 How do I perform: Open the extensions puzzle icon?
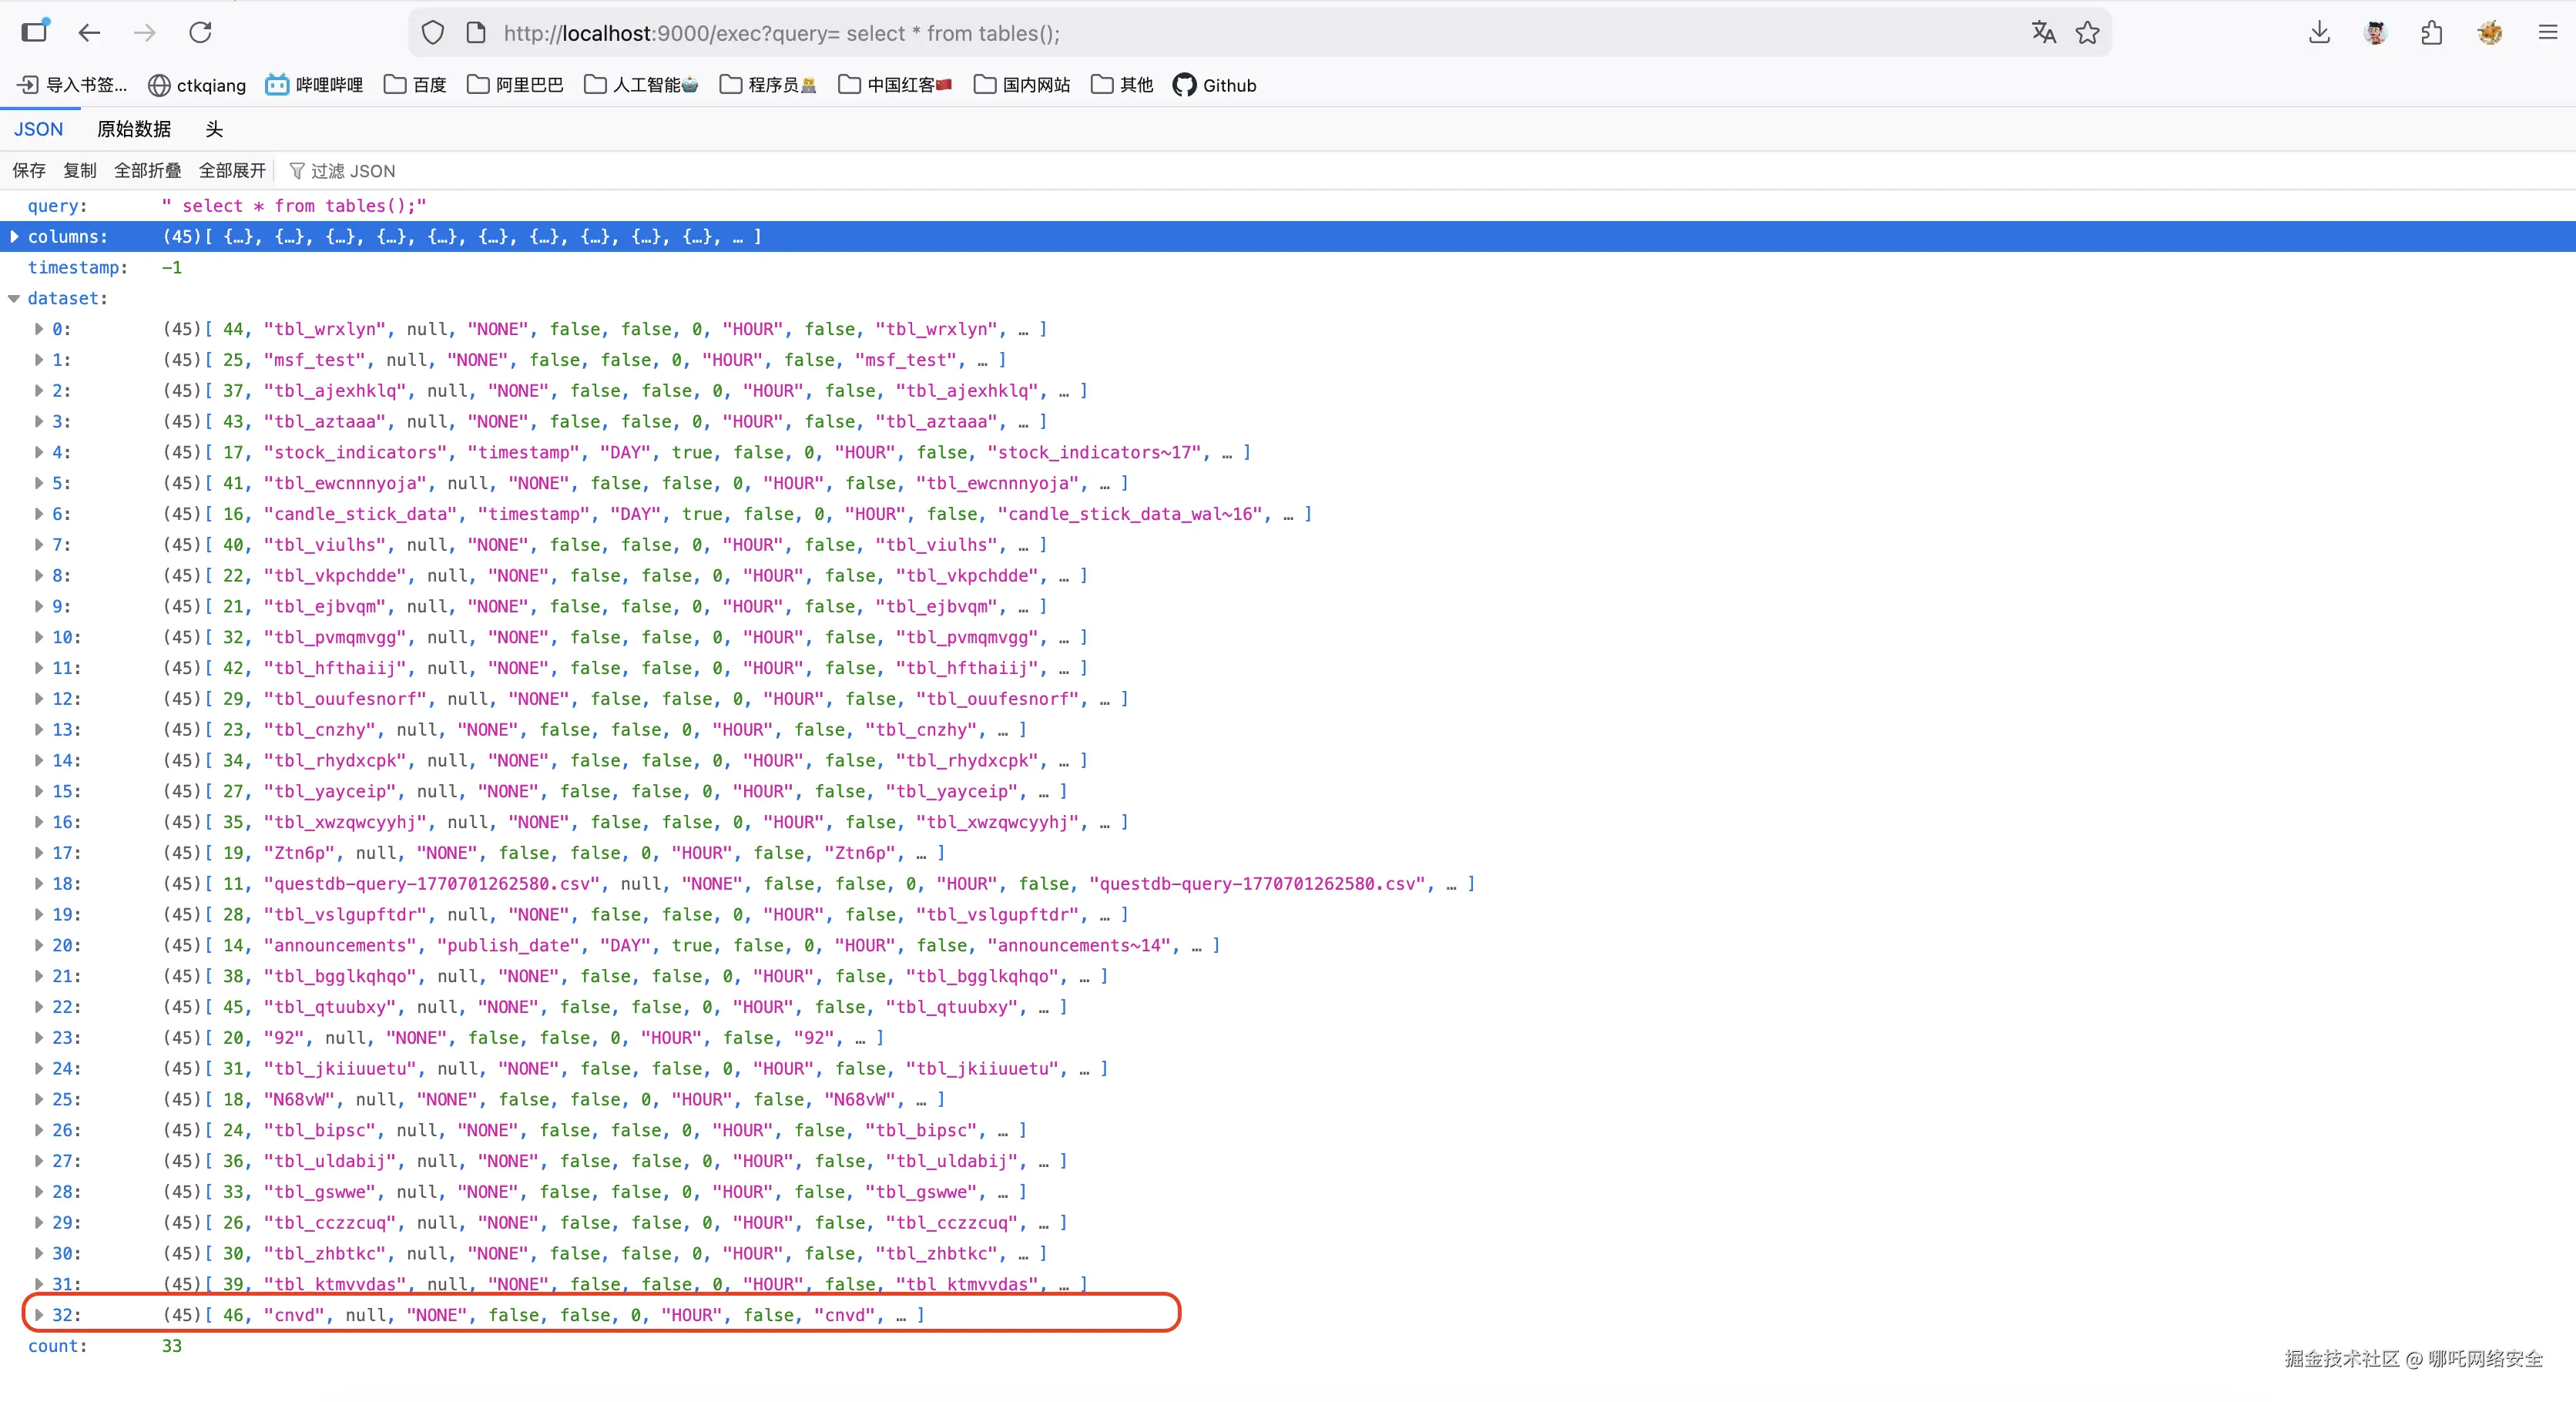coord(2432,33)
